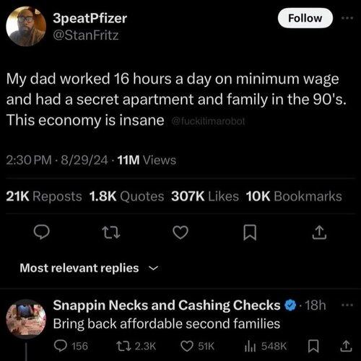
Task: Repost the reply with 2.3K reposts
Action: click(136, 346)
